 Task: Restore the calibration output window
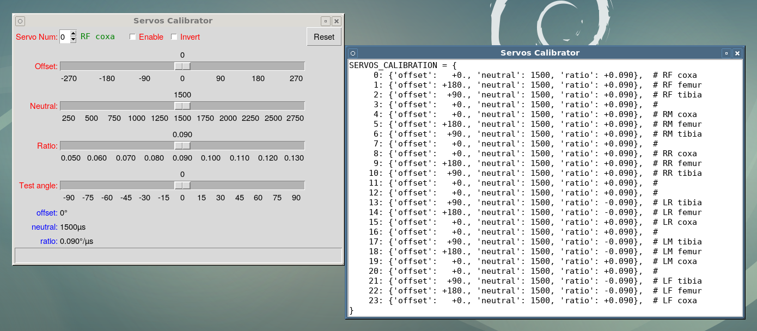coord(726,53)
